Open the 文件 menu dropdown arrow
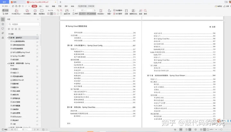The image size is (231, 132). (x=9, y=6)
